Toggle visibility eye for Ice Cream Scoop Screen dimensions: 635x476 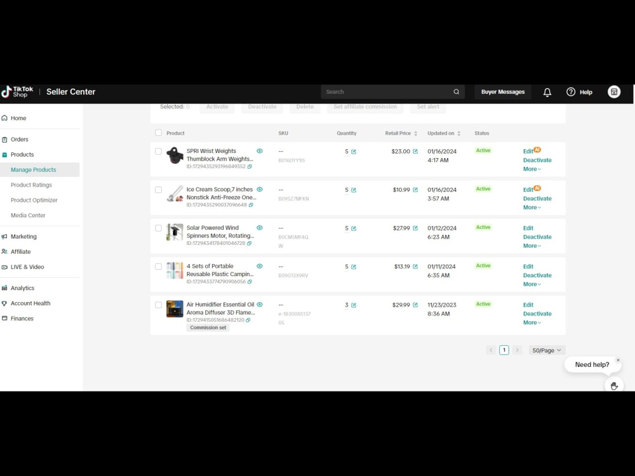tap(260, 189)
